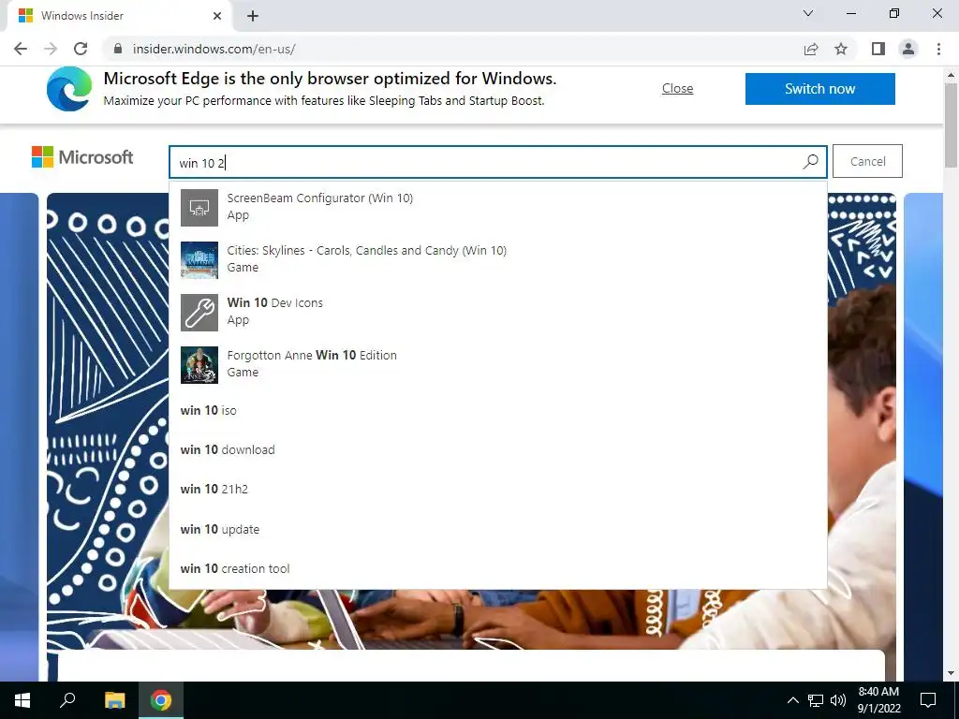Image resolution: width=959 pixels, height=719 pixels.
Task: Show hidden system tray icons
Action: point(792,700)
